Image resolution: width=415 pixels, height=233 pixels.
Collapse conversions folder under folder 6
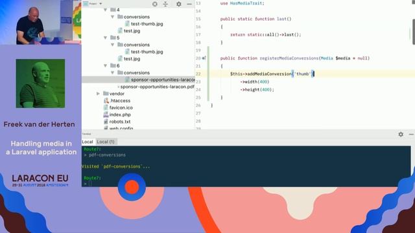tap(112, 72)
